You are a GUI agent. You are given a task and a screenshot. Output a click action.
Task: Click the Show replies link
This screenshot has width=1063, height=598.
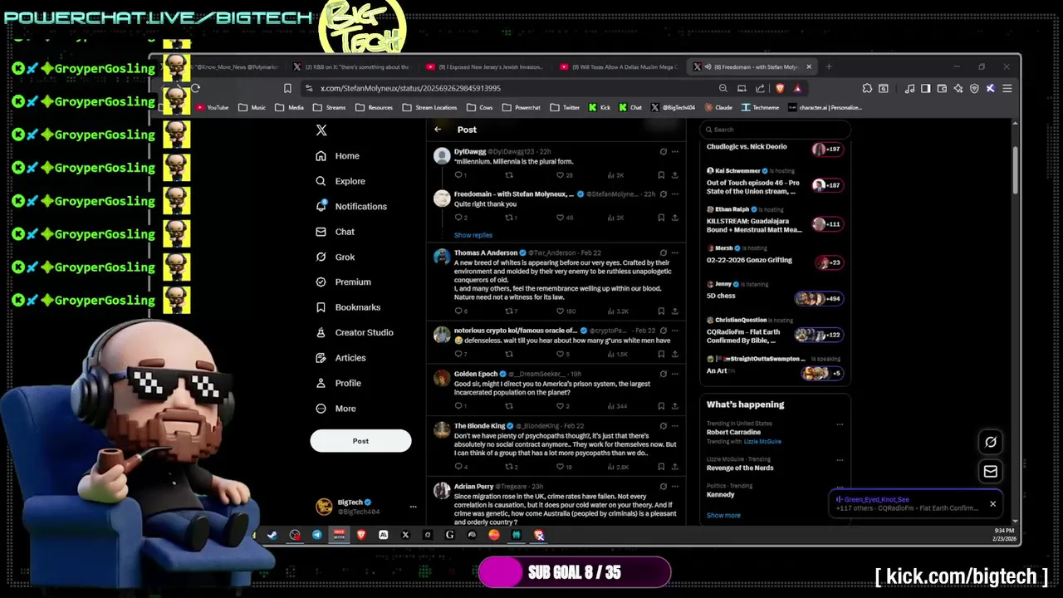point(473,235)
